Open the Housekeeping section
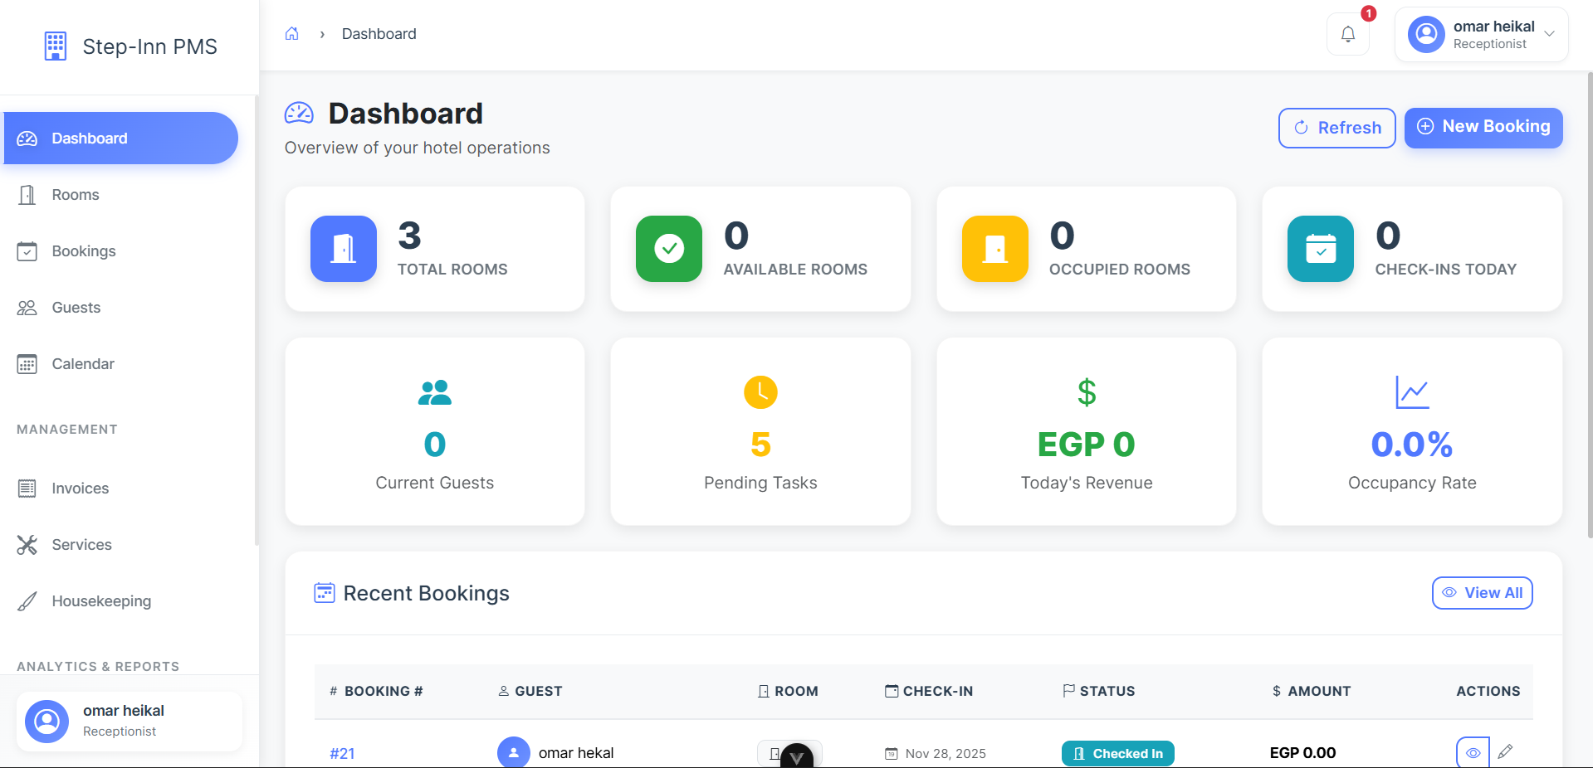This screenshot has height=768, width=1593. [x=100, y=601]
